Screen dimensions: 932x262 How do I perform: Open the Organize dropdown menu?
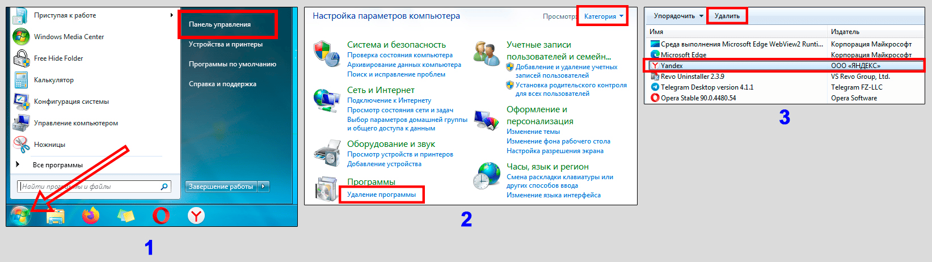[x=678, y=16]
